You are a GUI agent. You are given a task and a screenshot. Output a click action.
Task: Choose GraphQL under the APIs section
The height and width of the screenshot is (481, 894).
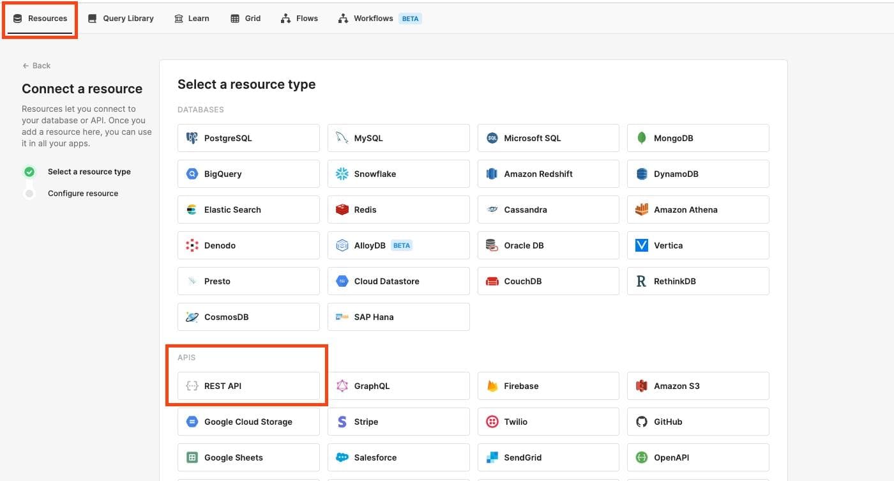click(x=398, y=385)
